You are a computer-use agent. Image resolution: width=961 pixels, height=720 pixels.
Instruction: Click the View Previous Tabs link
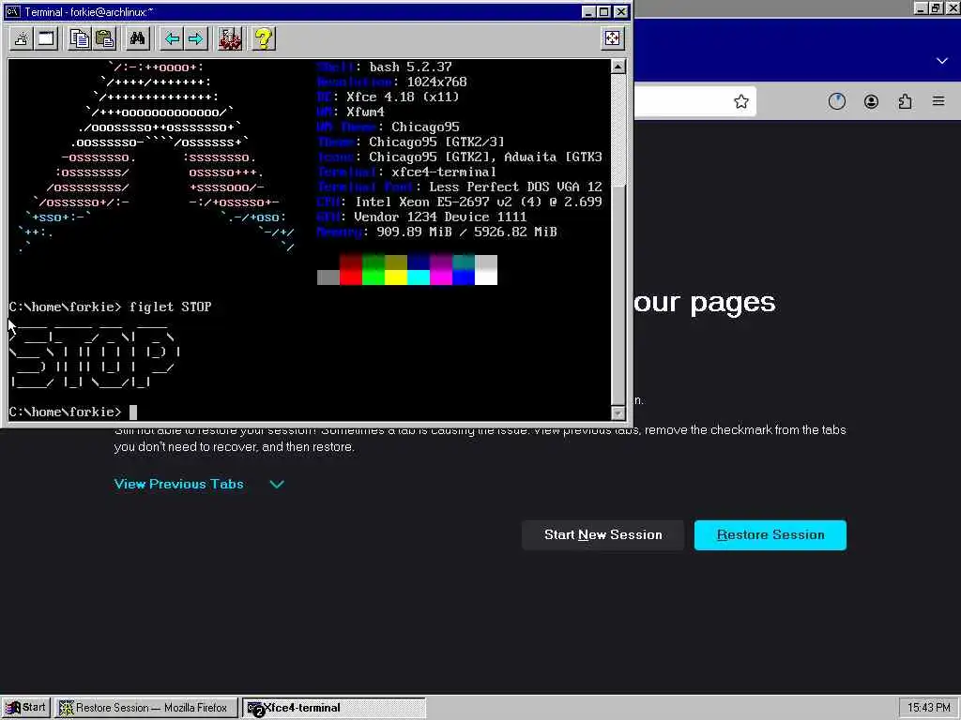[179, 485]
